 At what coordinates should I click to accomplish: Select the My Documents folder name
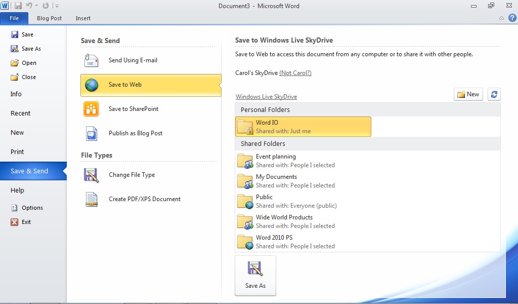(x=277, y=177)
